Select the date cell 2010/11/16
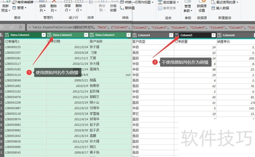Screen dimensions: 255x157 [x=68, y=64]
